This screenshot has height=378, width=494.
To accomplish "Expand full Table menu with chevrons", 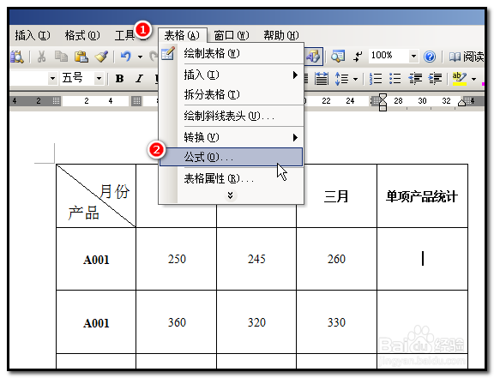I will pos(231,195).
